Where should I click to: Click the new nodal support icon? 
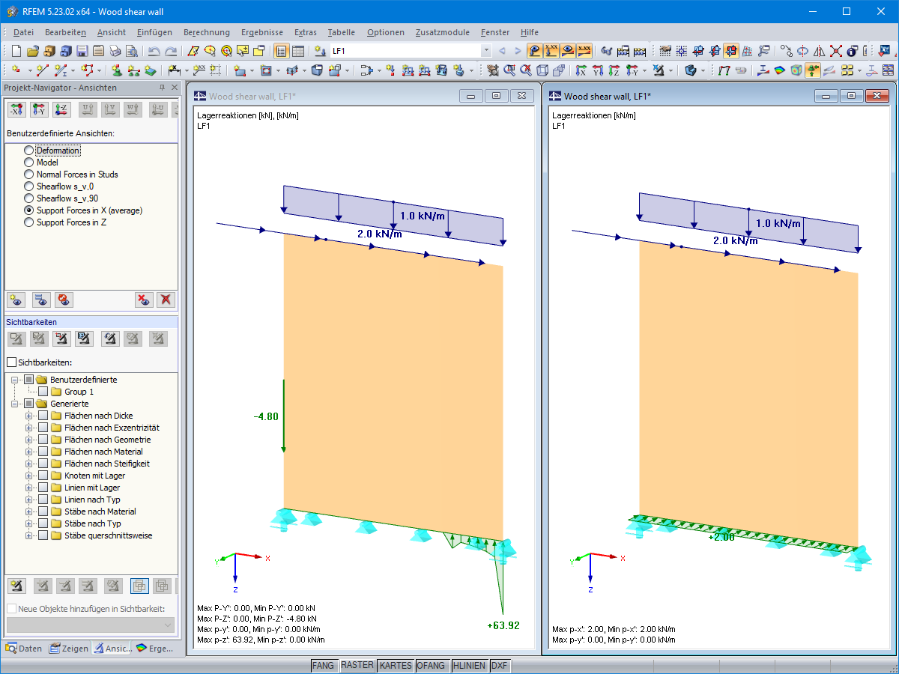(x=117, y=70)
